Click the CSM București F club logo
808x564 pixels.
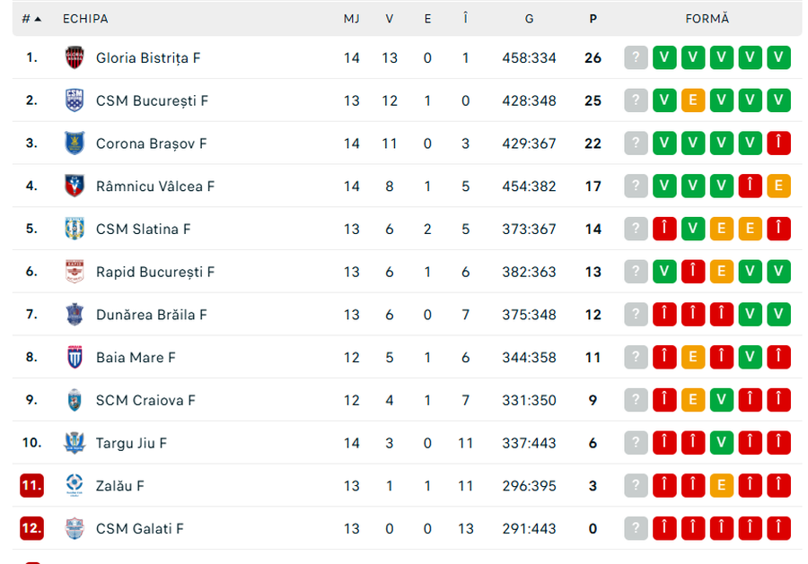[75, 100]
